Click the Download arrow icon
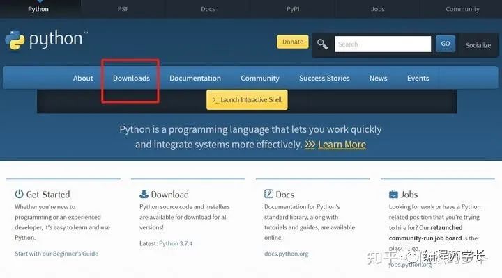 click(x=144, y=194)
